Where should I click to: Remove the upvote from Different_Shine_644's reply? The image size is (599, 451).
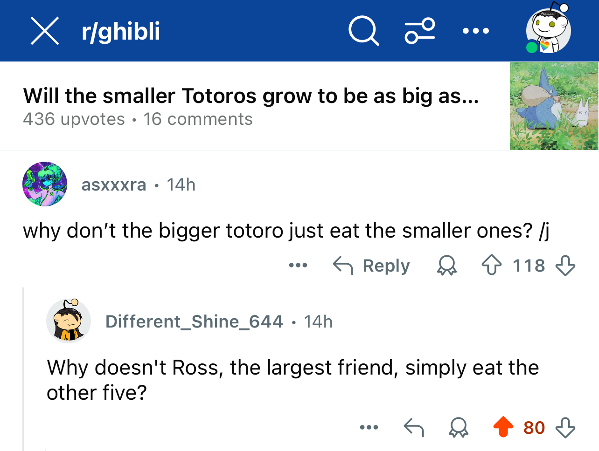(x=503, y=427)
